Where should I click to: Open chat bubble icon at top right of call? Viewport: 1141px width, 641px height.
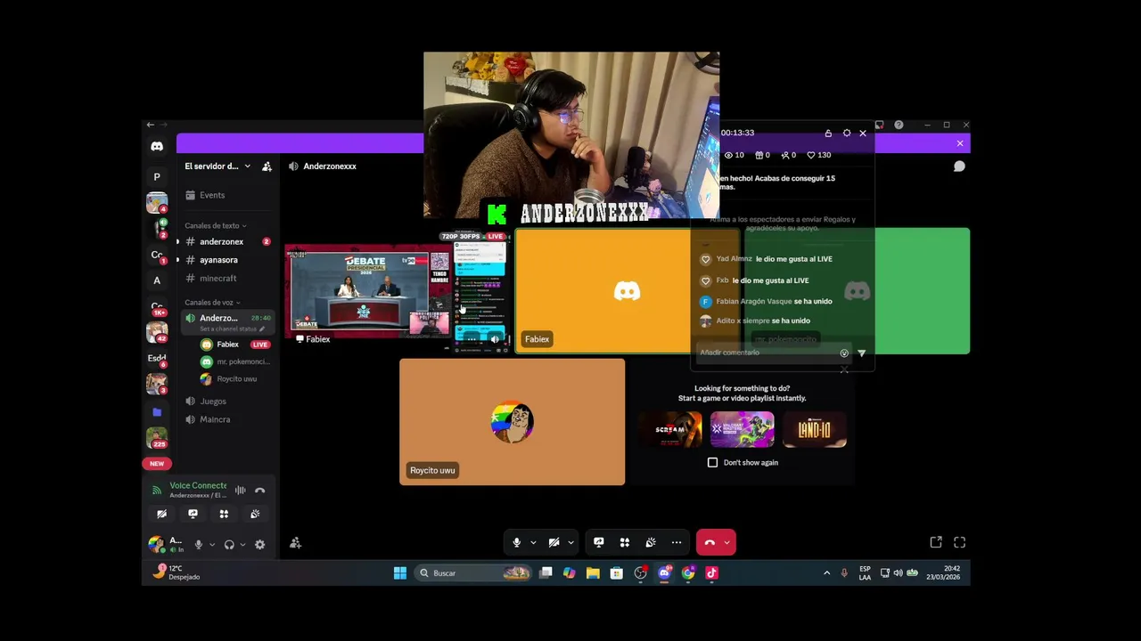coord(959,166)
